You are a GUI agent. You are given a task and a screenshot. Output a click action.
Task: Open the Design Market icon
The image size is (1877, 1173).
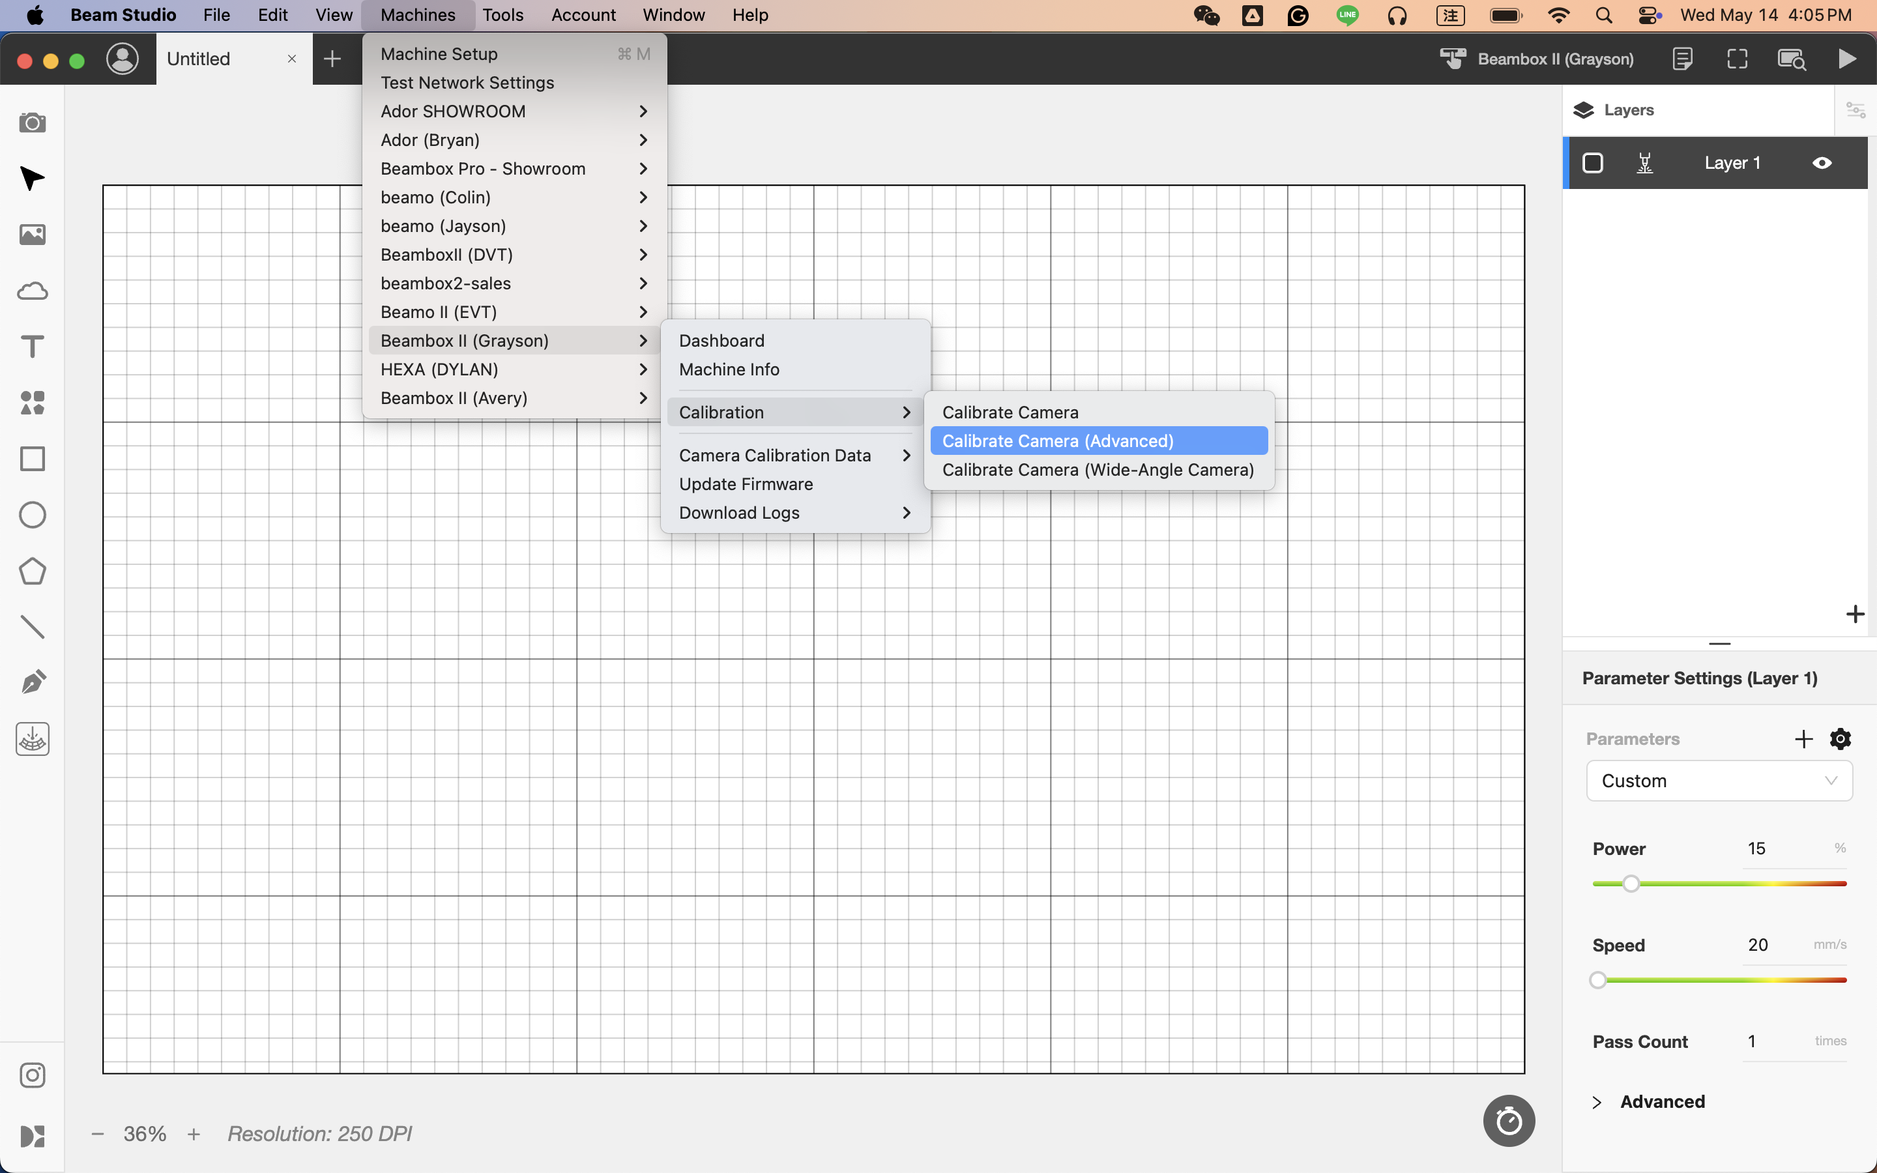32,1137
